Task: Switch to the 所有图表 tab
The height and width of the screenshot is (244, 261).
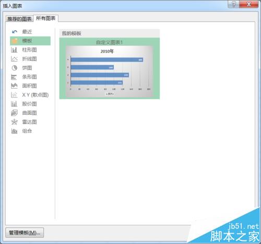Action: pos(45,18)
